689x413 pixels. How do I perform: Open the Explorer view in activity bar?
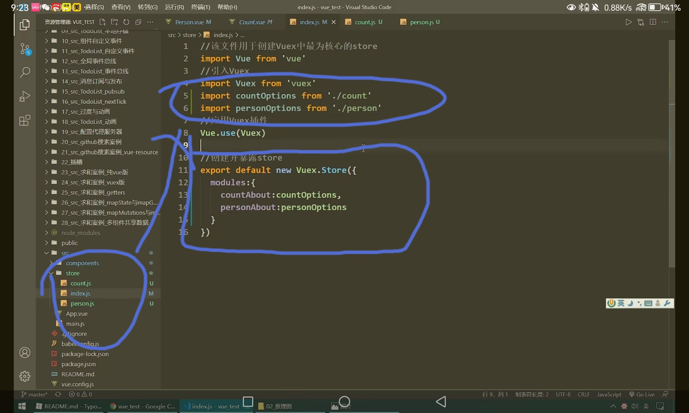pos(24,25)
